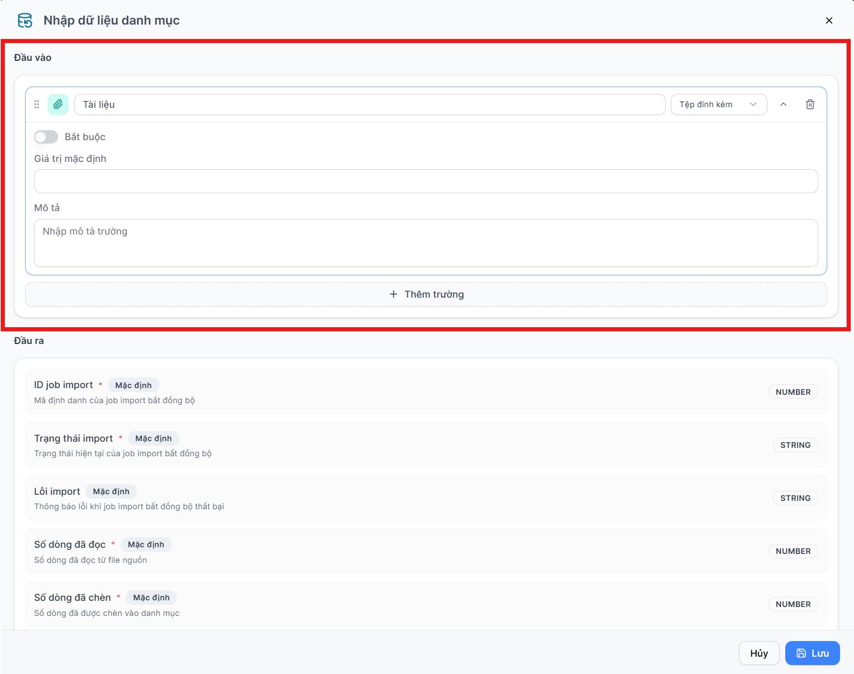854x674 pixels.
Task: Select the ID job import output row
Action: coord(426,392)
